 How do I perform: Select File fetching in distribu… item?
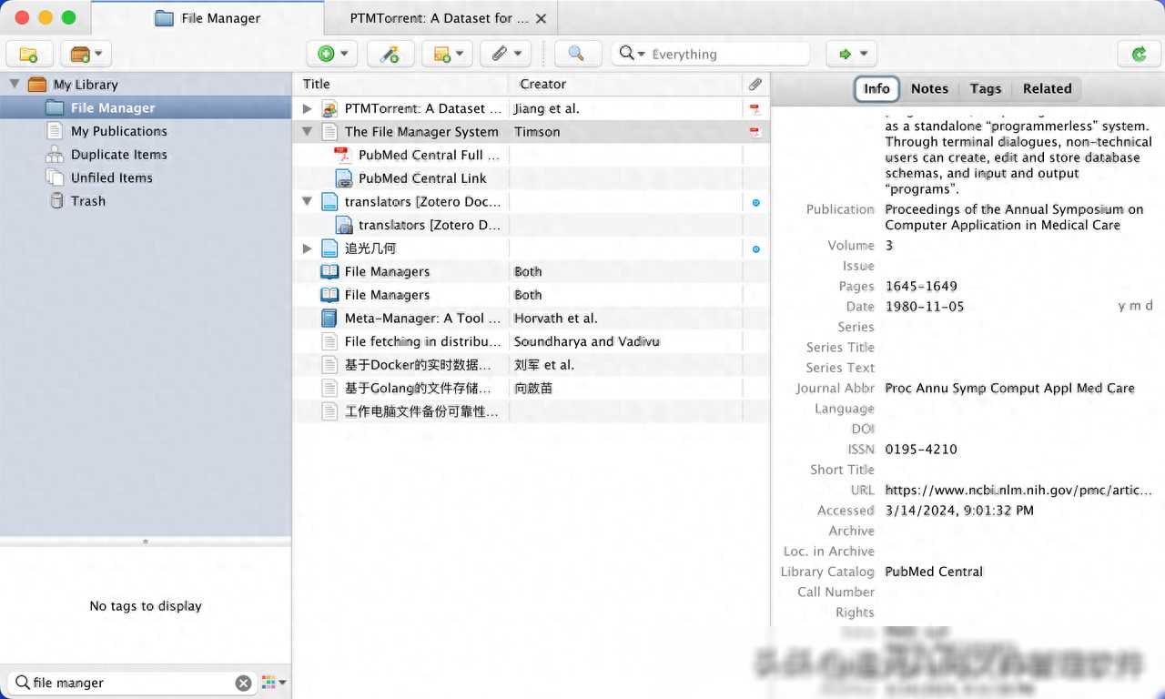pos(531,341)
